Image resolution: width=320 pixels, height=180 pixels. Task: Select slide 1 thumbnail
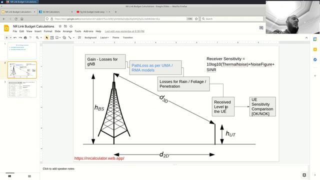tap(22, 51)
